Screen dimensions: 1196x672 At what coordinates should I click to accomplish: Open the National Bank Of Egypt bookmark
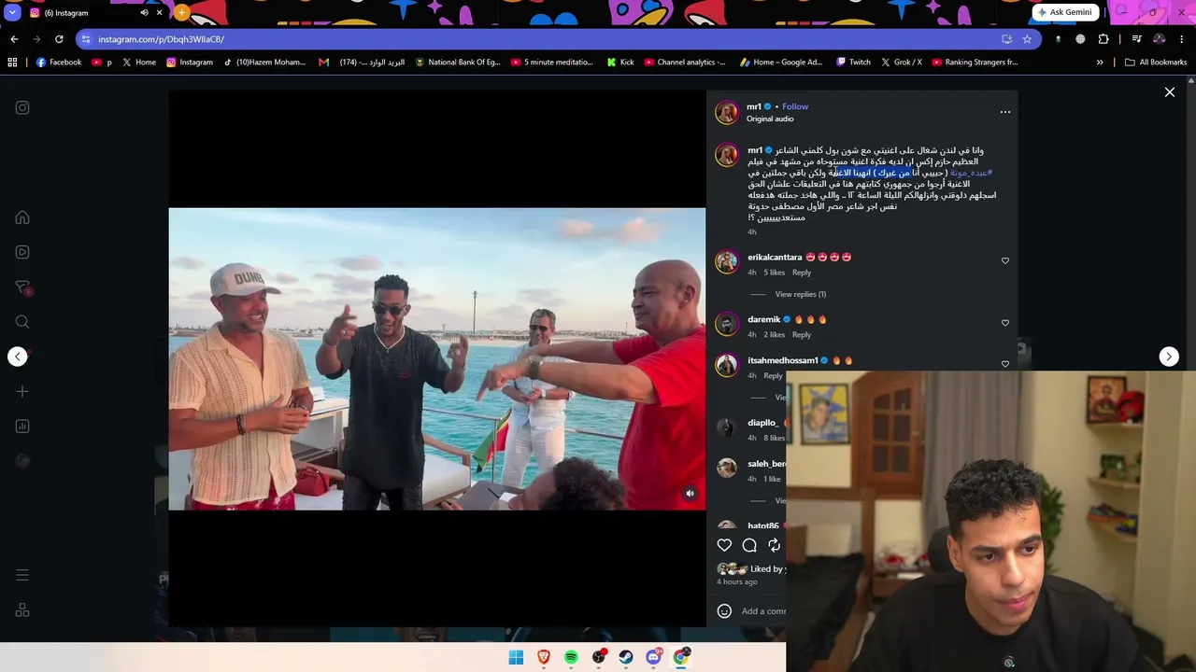pos(458,63)
